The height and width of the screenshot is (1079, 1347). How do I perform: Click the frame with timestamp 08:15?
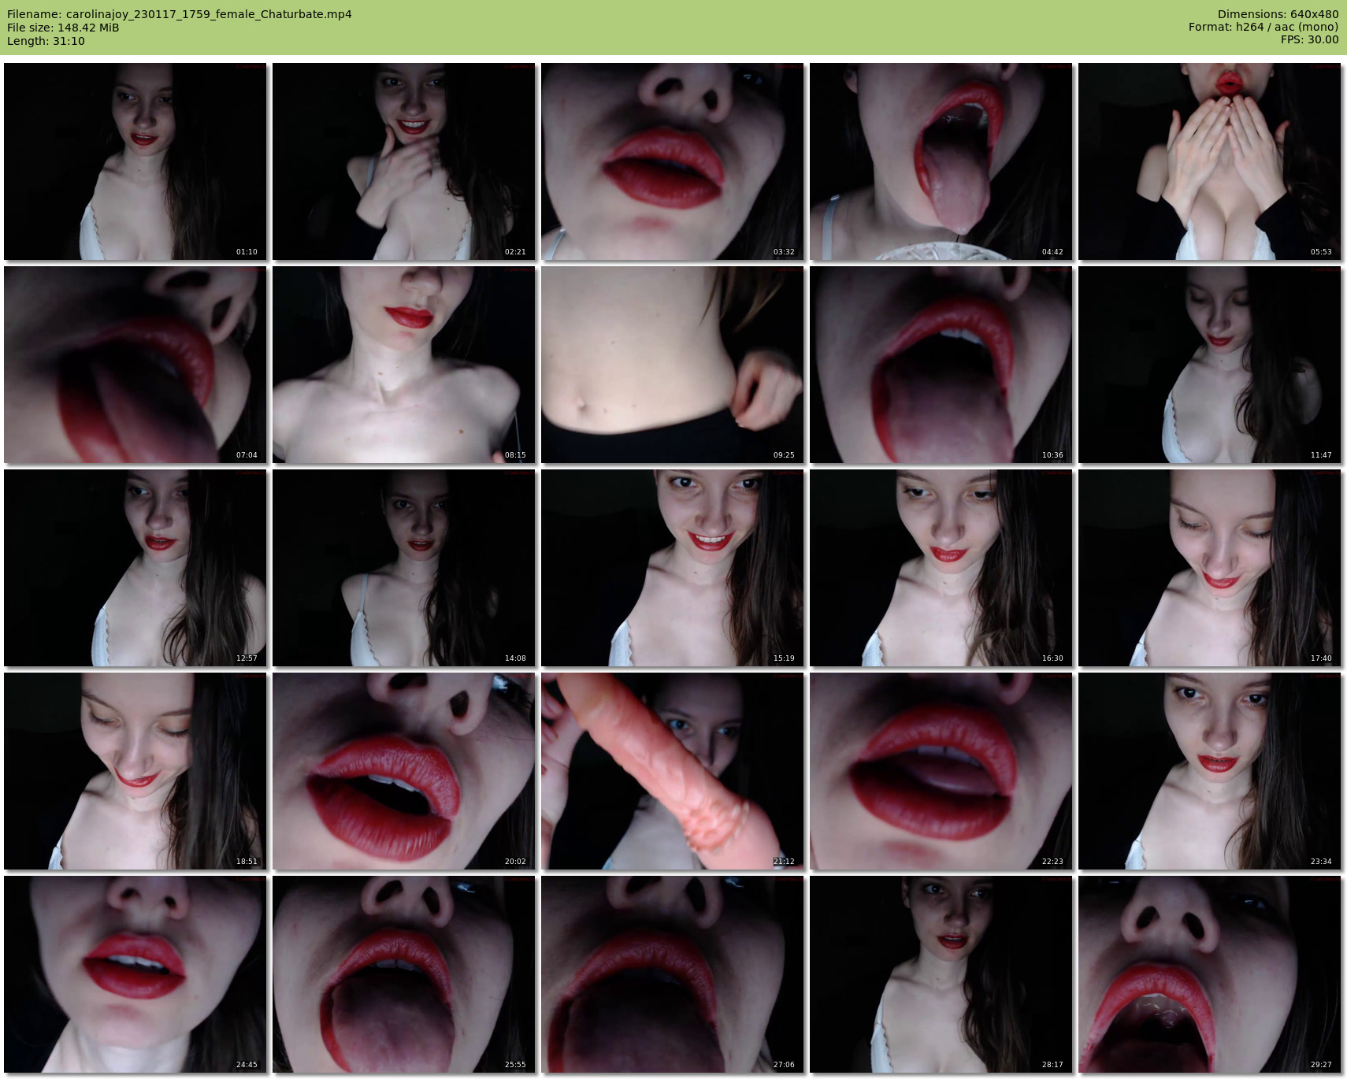point(403,365)
